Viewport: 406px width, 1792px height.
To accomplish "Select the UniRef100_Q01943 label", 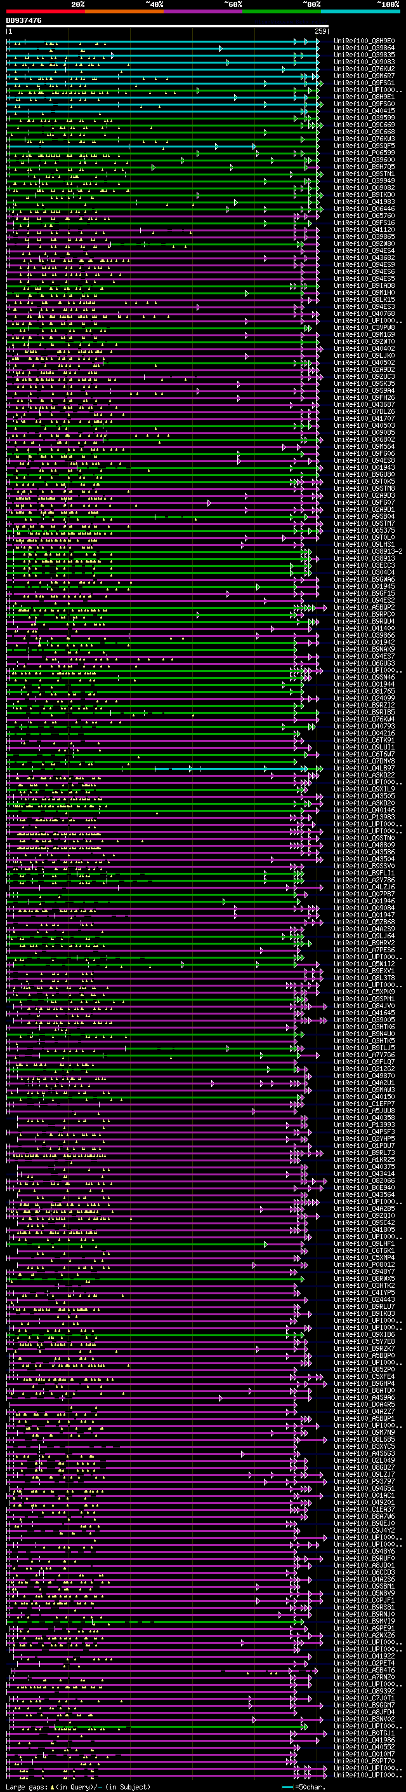I will [364, 467].
